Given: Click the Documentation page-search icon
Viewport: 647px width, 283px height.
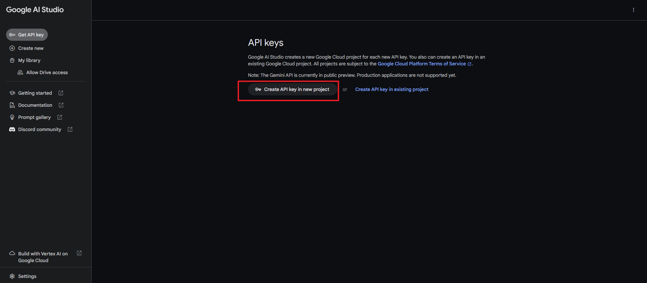Looking at the screenshot, I should pos(12,105).
